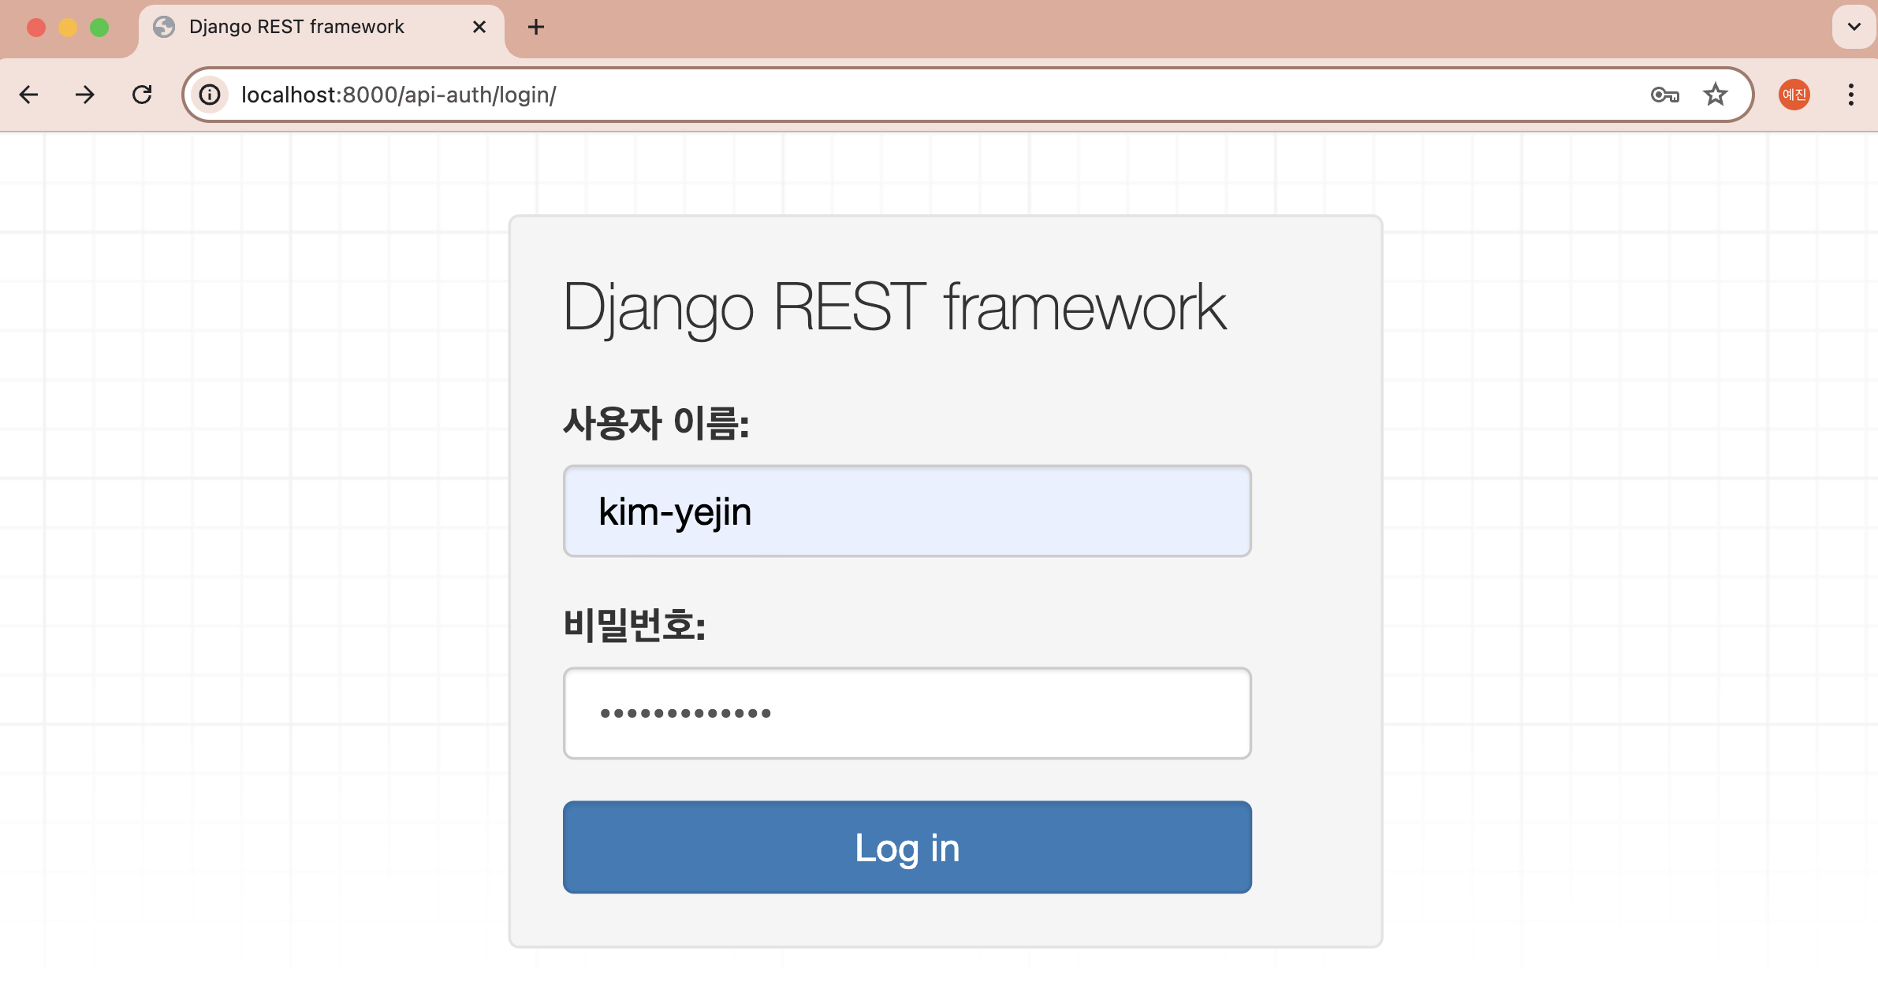The height and width of the screenshot is (1007, 1878).
Task: Expand the tab search dropdown chevron
Action: 1854,27
